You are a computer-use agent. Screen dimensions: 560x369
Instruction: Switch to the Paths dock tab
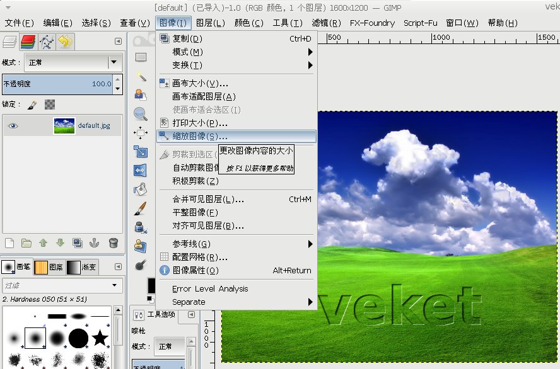coord(47,42)
